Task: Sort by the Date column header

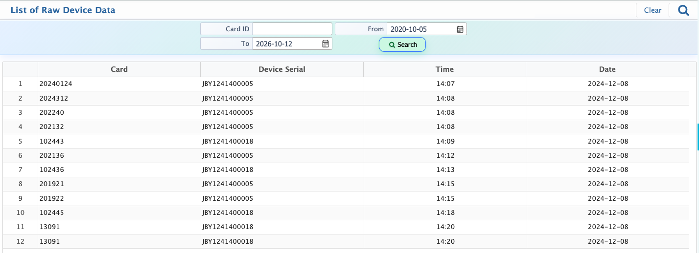Action: click(607, 69)
